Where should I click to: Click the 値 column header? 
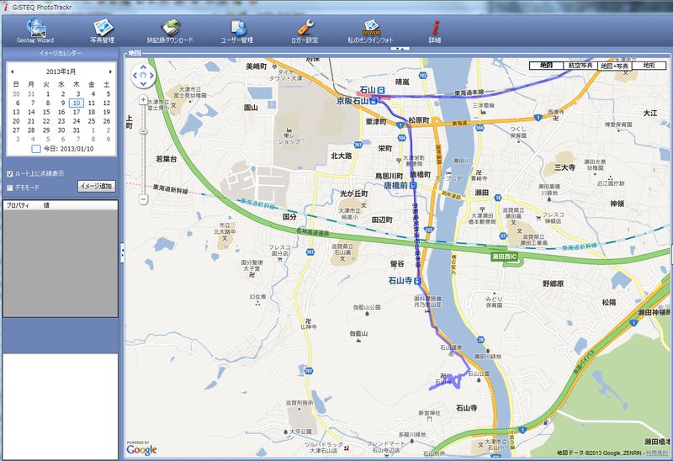(46, 205)
